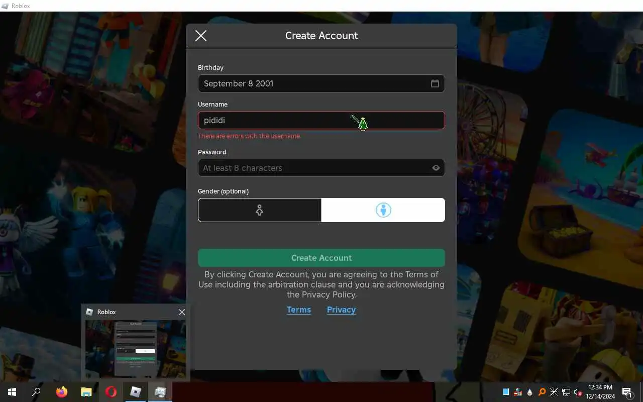
Task: Select the female gender option
Action: [x=259, y=210]
